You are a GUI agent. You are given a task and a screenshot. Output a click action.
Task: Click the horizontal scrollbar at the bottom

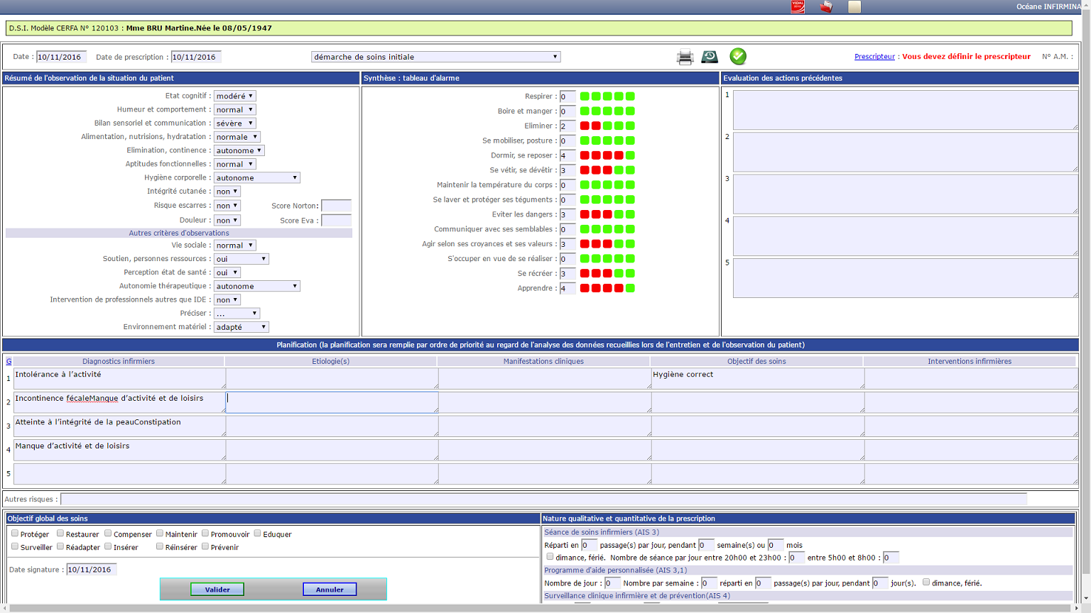pyautogui.click(x=540, y=608)
